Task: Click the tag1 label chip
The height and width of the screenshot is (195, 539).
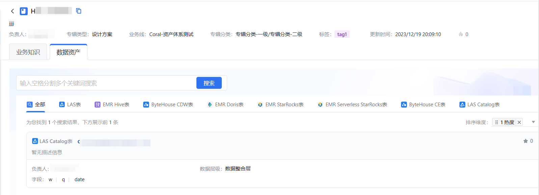Action: (342, 34)
